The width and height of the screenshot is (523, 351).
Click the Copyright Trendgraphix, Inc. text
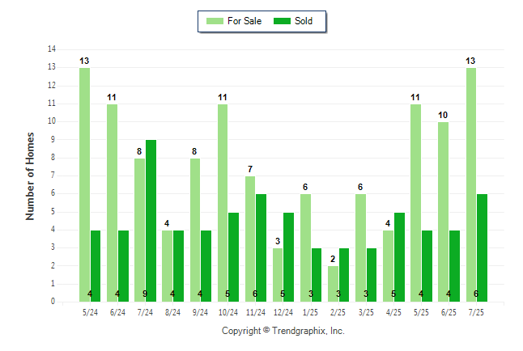click(283, 331)
